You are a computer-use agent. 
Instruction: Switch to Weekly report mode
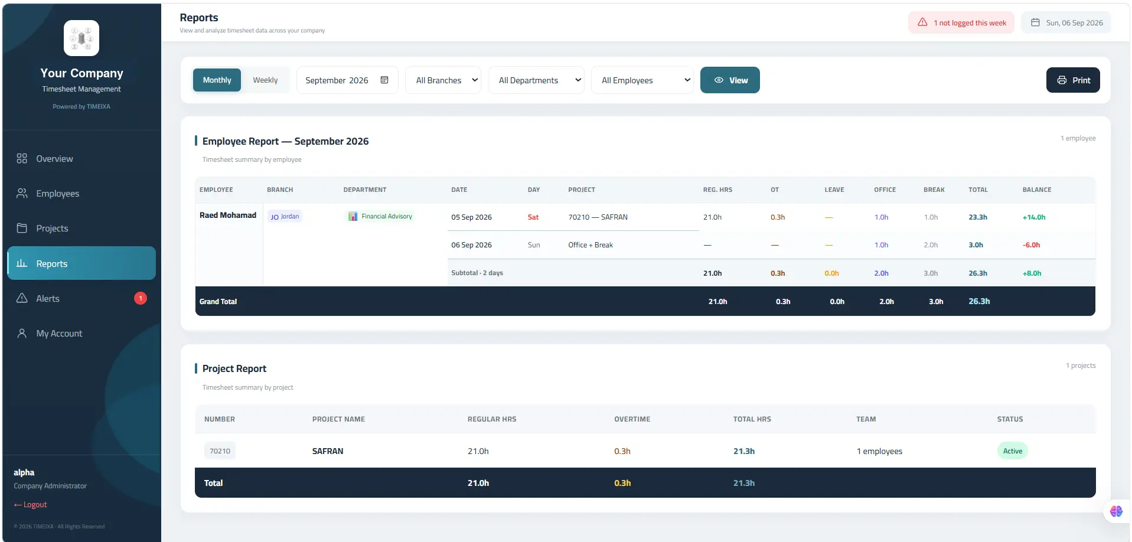point(265,80)
